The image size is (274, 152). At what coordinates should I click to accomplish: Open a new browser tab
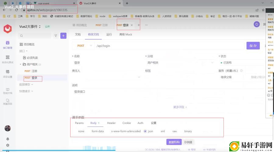tap(127, 3)
